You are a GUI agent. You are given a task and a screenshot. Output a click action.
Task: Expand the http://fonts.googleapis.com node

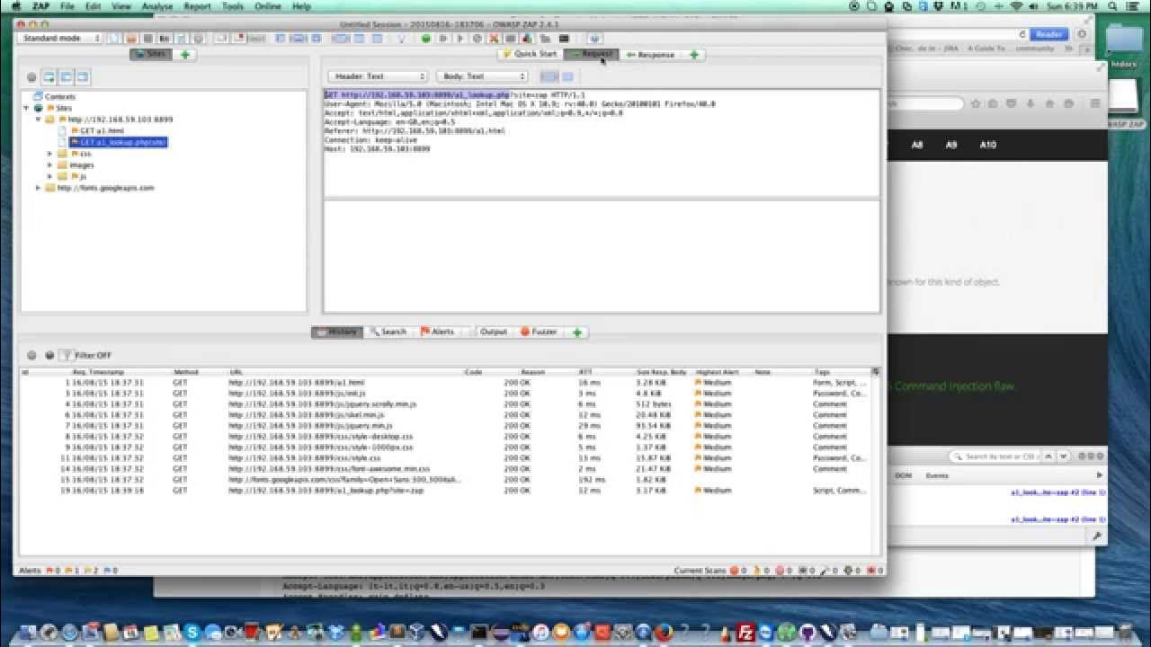[x=39, y=188]
